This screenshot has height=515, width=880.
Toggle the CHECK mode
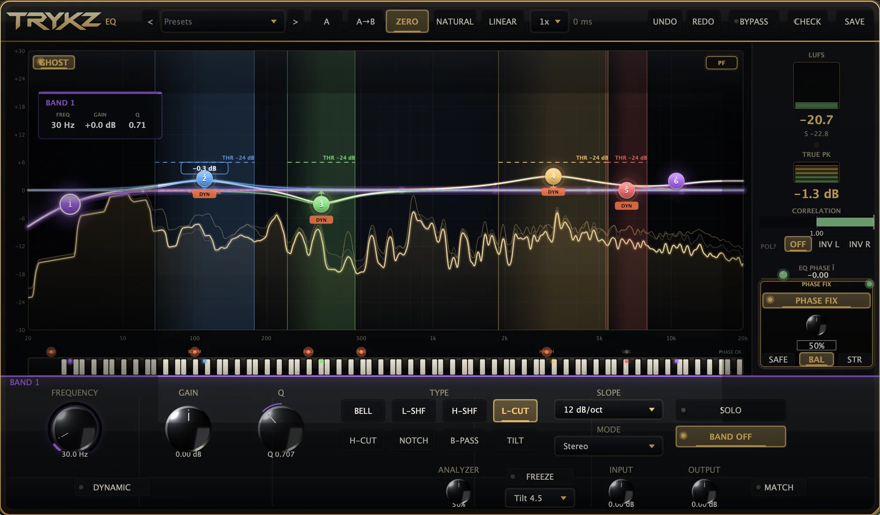(x=807, y=22)
